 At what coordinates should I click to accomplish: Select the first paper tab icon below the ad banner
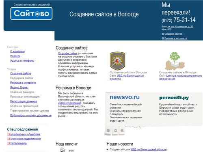[108, 131]
